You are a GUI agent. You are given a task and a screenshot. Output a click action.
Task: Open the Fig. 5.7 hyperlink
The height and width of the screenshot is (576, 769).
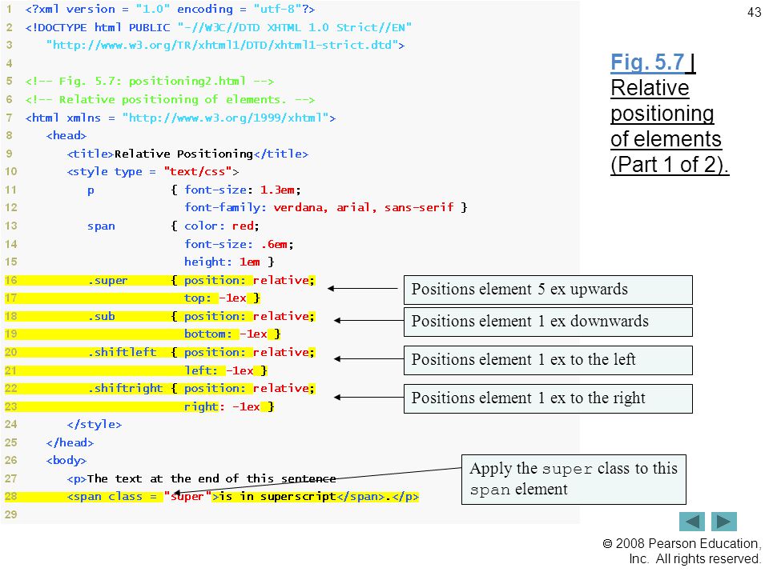647,62
